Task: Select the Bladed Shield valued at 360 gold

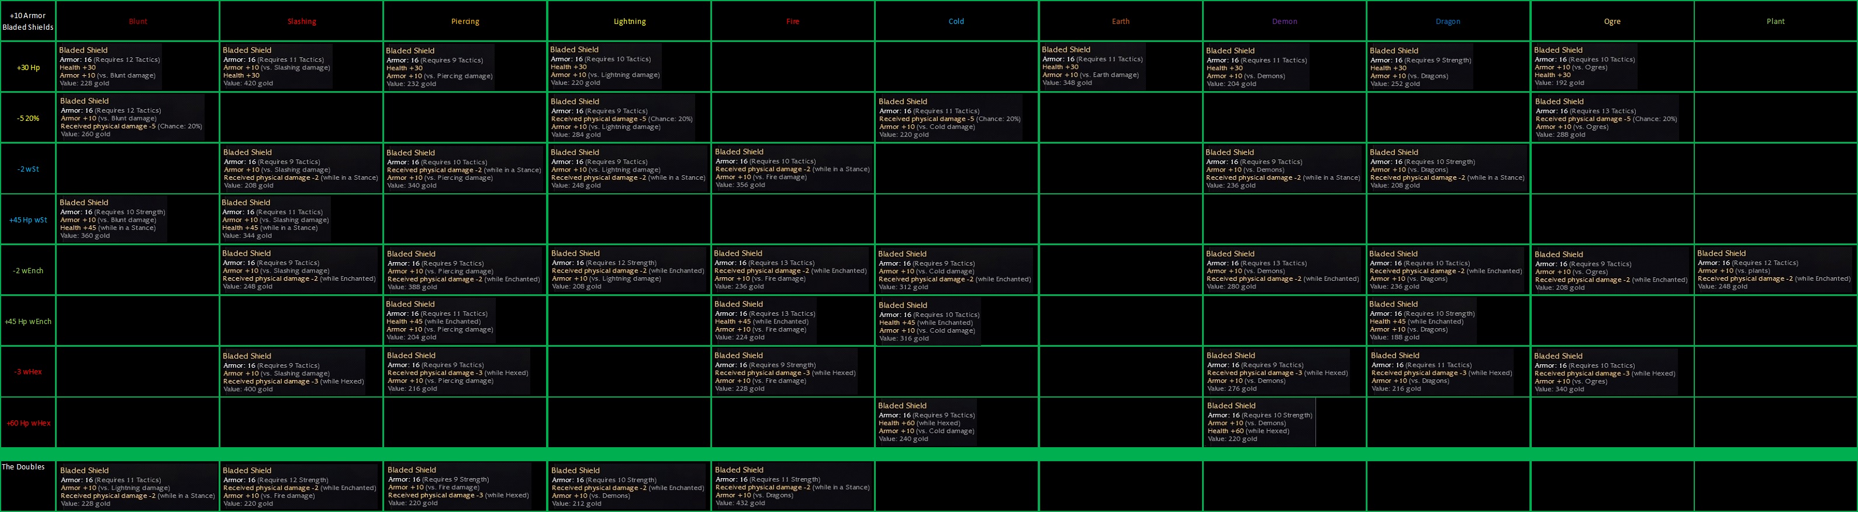Action: pyautogui.click(x=112, y=220)
